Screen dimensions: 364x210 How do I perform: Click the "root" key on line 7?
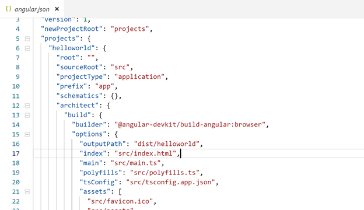click(x=68, y=58)
